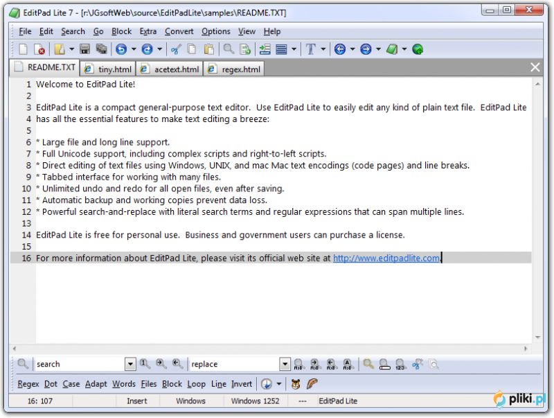Click the Undo blue arrow icon

121,49
